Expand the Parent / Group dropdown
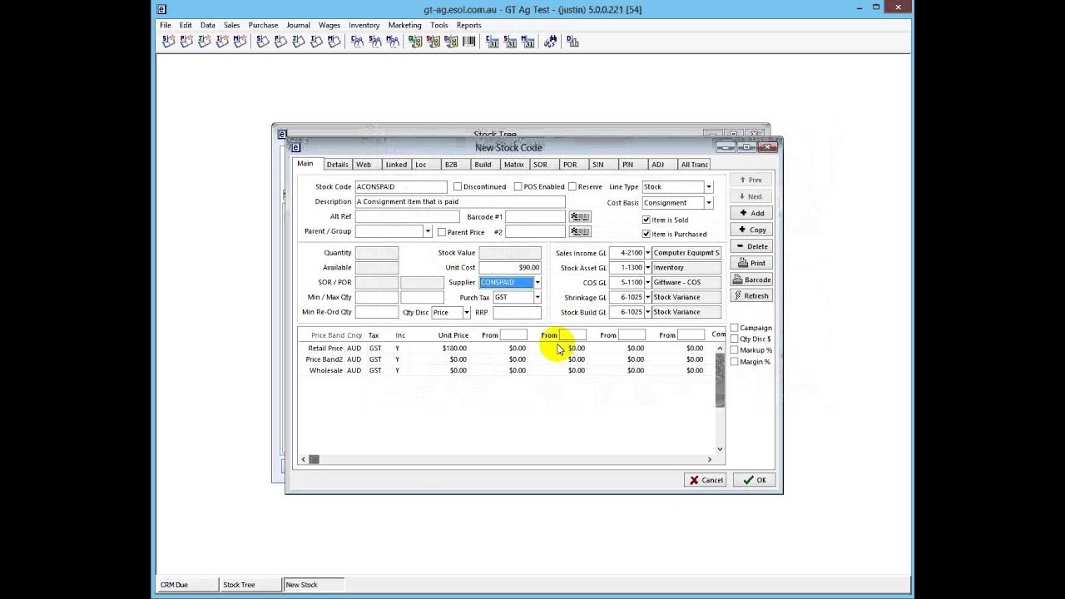The height and width of the screenshot is (599, 1065). tap(428, 231)
